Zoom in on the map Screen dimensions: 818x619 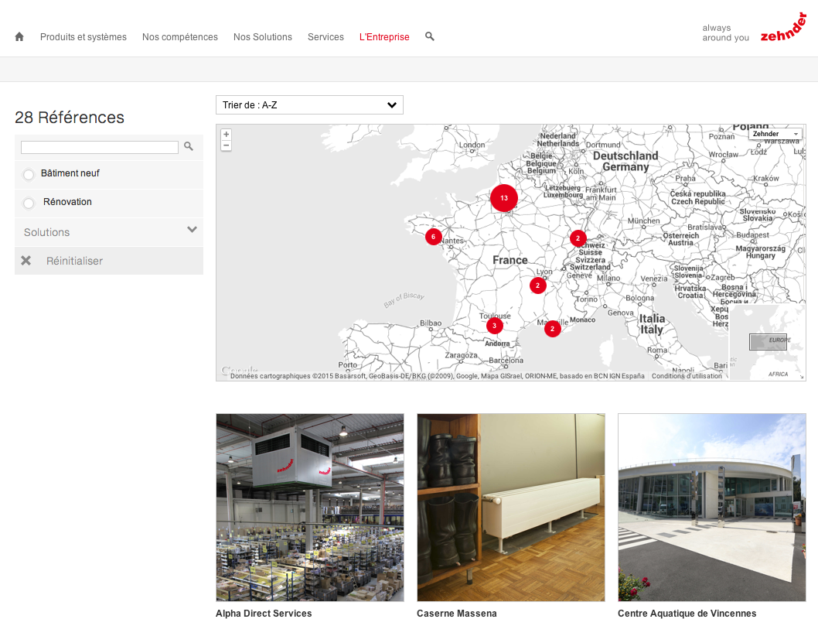[x=226, y=134]
